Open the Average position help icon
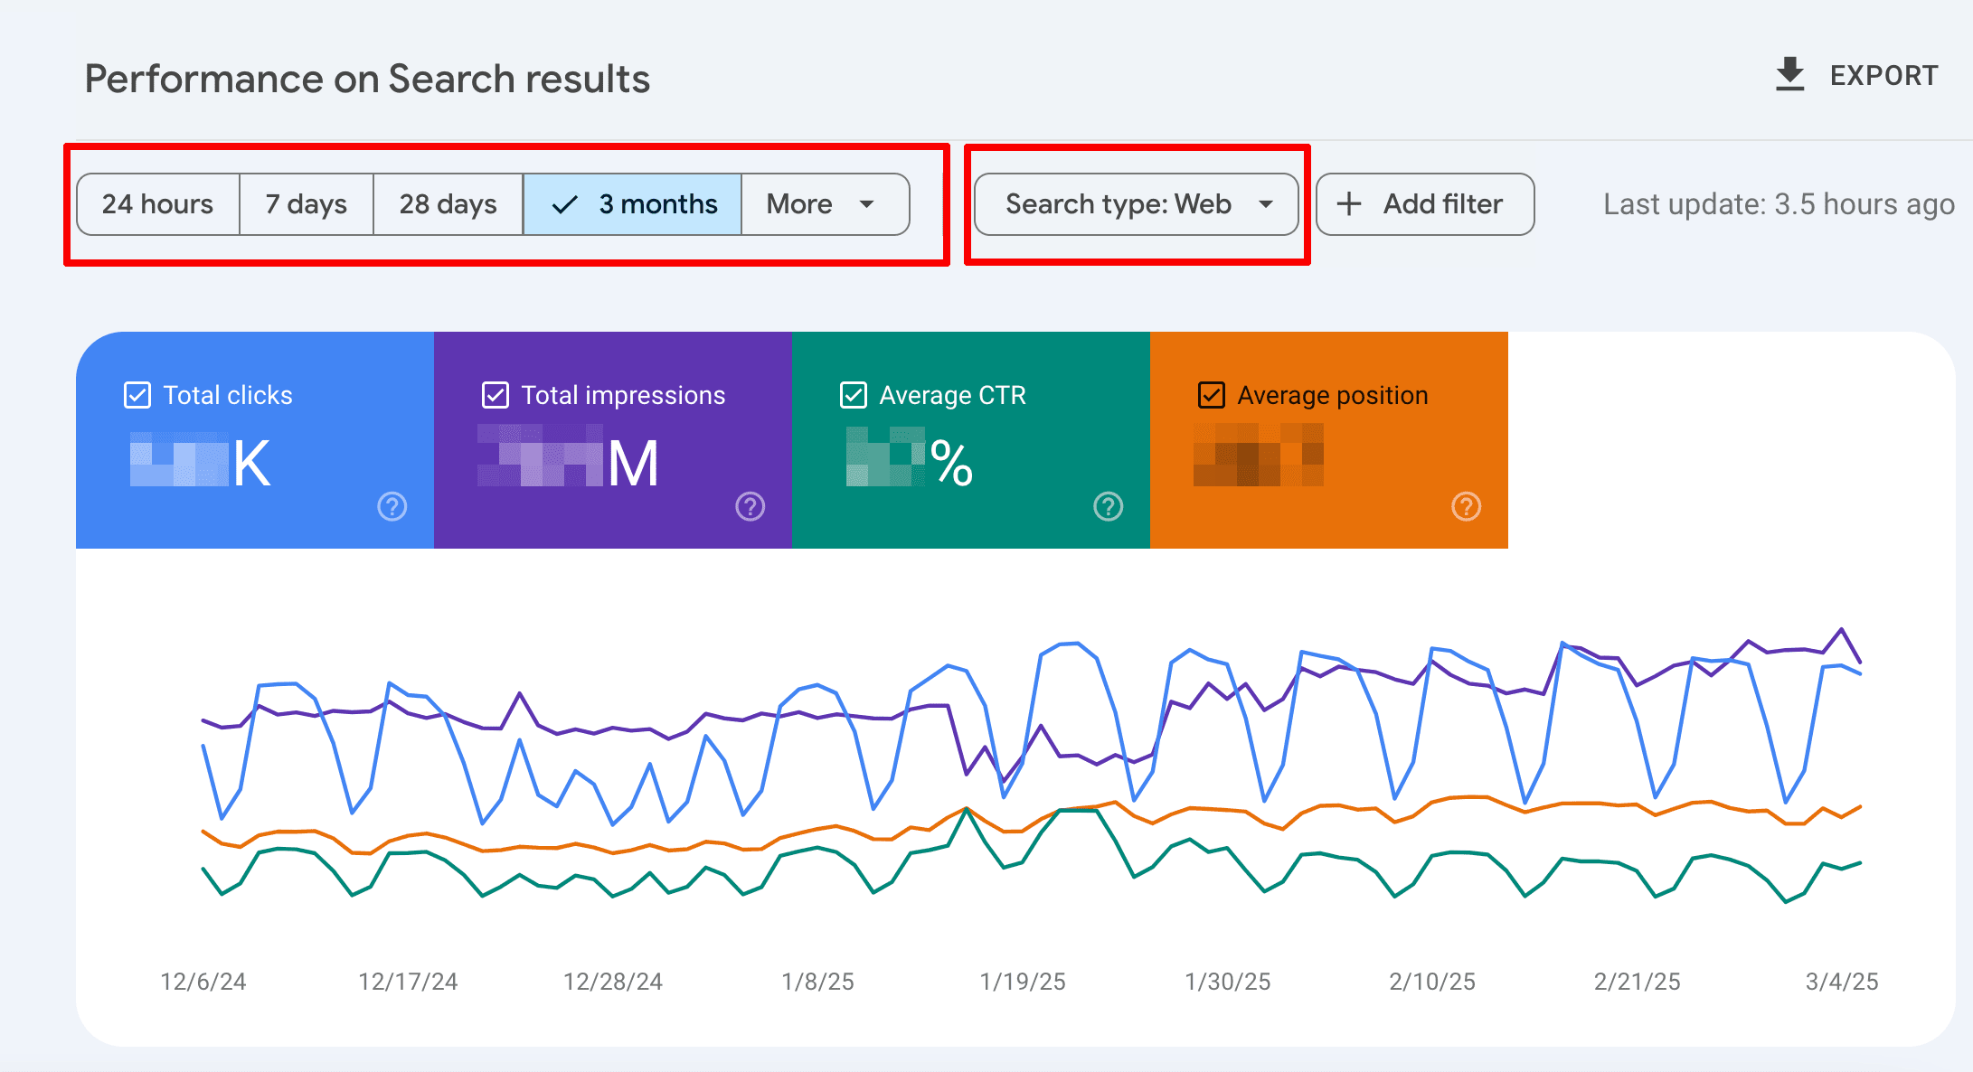The width and height of the screenshot is (1973, 1072). (x=1466, y=507)
